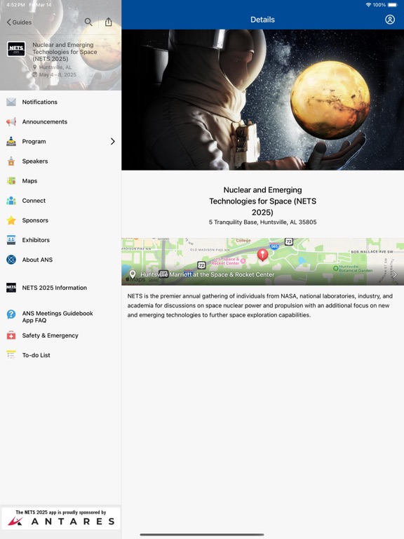404x539 pixels.
Task: Tap the Antares sponsor banner
Action: [60, 518]
